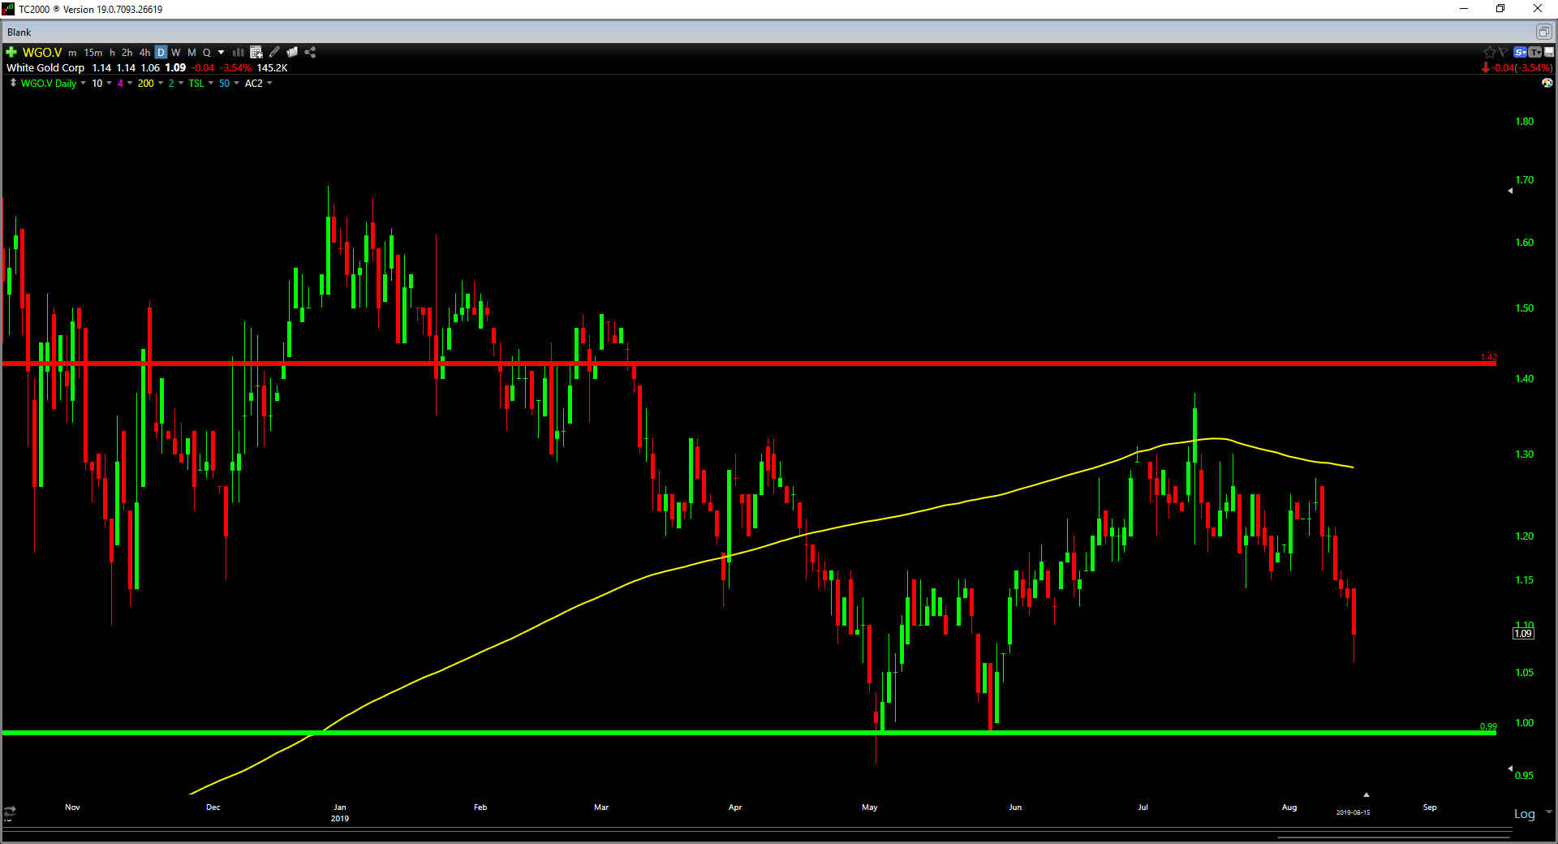Click the horizontal scrollbar thumb at bottom

coord(1393,837)
